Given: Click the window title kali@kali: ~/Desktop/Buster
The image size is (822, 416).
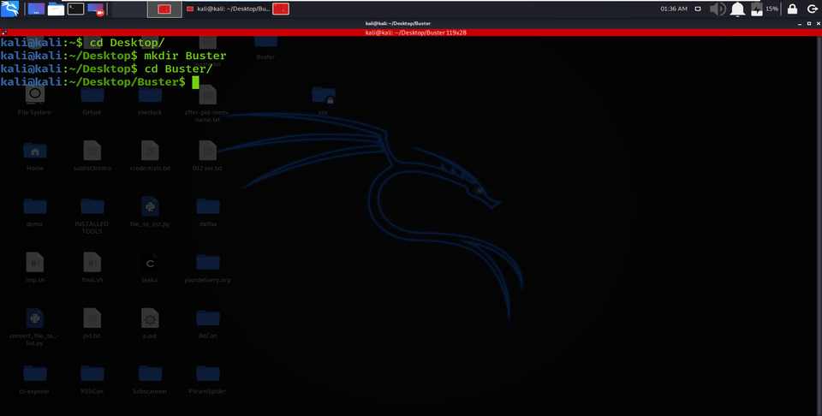Looking at the screenshot, I should coord(398,24).
